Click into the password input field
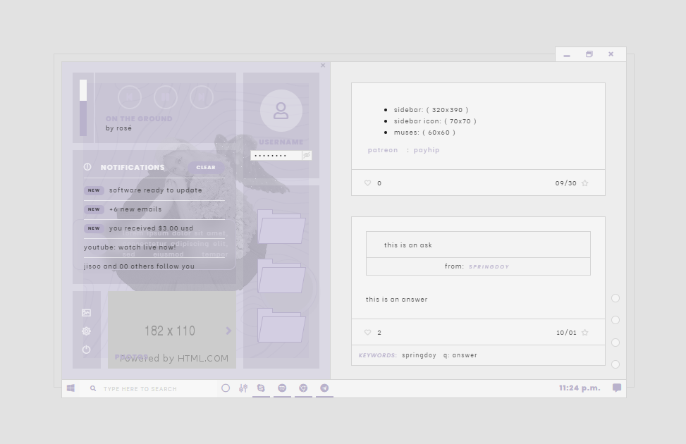686x444 pixels. click(x=276, y=155)
